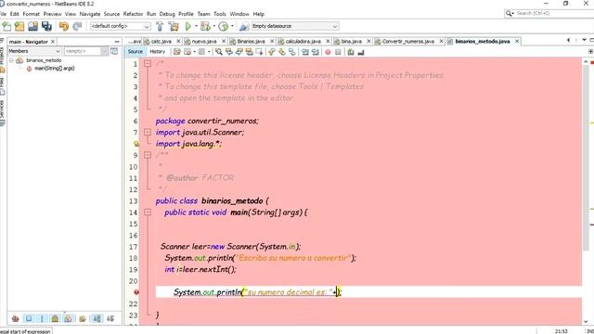
Task: Click the Shift Line Right icon
Action: [316, 52]
